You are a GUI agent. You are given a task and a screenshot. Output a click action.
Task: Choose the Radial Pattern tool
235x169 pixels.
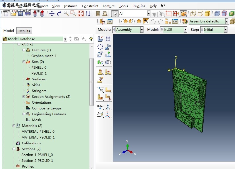coord(100,47)
